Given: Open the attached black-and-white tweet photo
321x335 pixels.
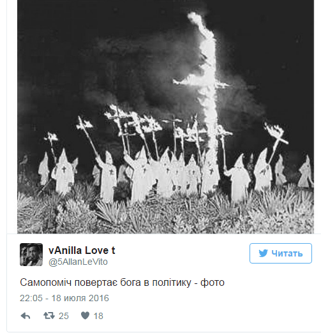Looking at the screenshot, I should click(x=165, y=117).
